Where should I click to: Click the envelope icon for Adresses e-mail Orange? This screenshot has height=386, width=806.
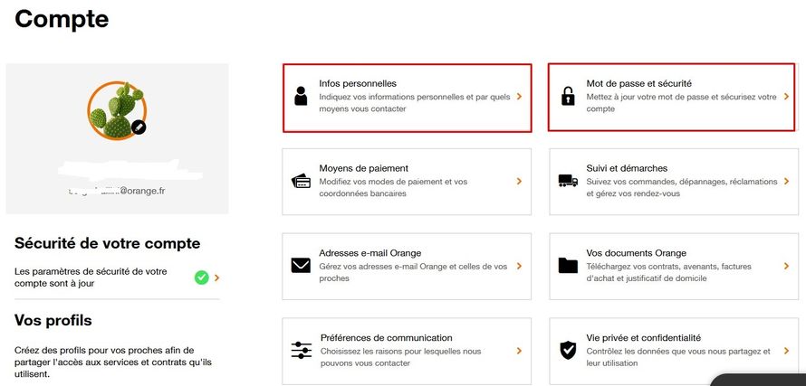301,266
